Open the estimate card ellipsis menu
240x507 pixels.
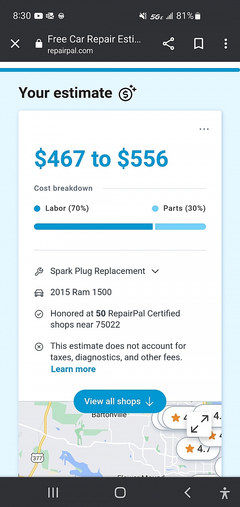(204, 129)
